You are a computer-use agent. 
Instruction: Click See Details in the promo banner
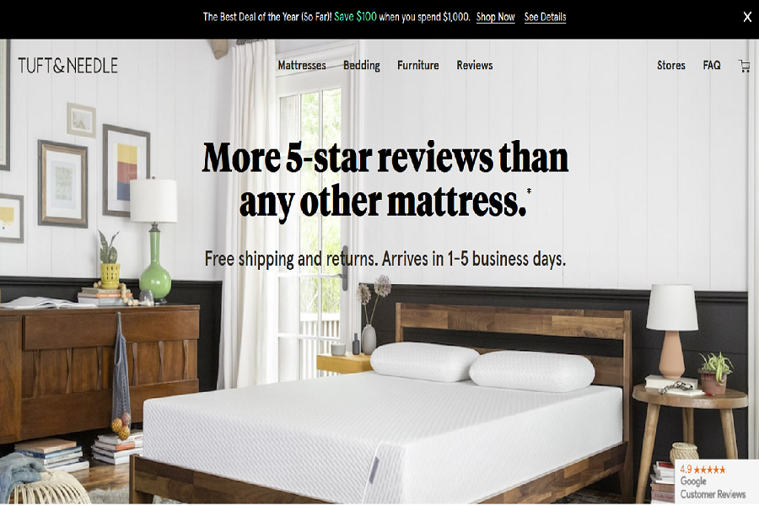[x=545, y=17]
